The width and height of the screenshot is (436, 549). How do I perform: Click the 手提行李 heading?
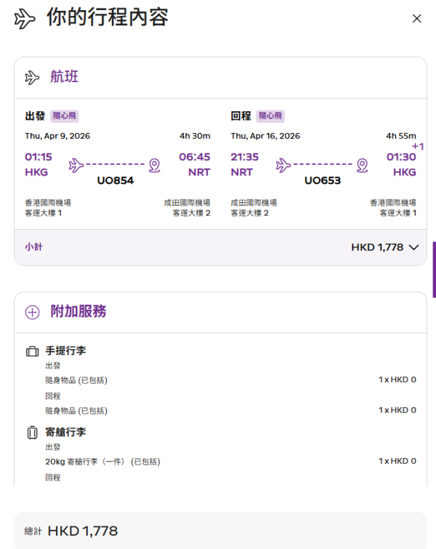pyautogui.click(x=65, y=350)
